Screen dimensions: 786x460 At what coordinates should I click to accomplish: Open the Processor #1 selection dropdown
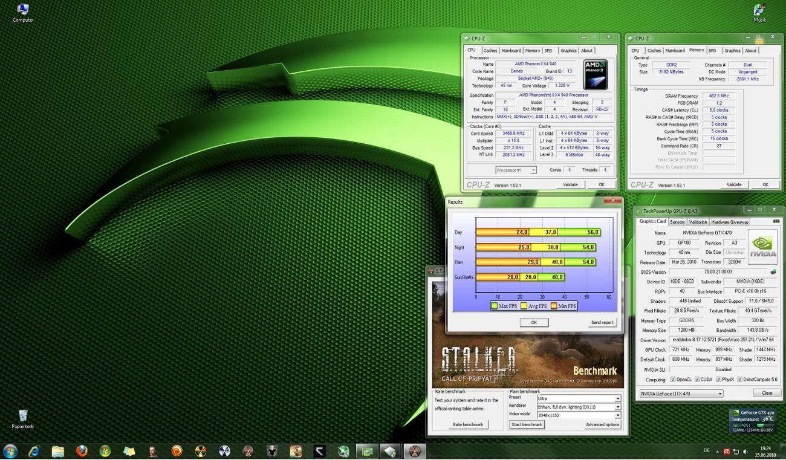pyautogui.click(x=516, y=170)
